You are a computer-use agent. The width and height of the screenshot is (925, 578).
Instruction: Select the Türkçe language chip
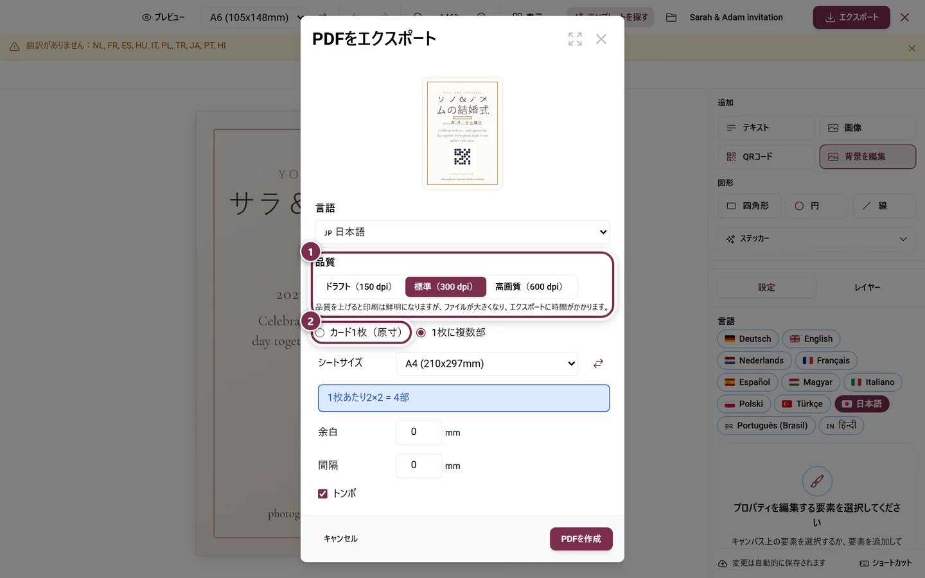tap(803, 404)
